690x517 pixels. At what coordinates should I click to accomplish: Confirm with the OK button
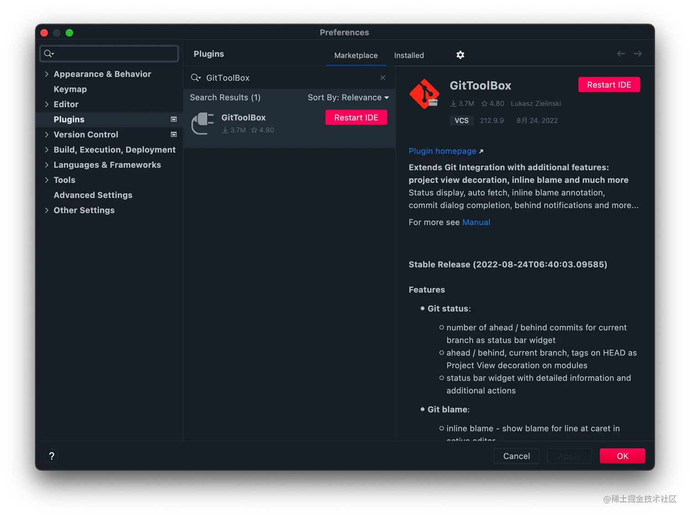click(622, 456)
